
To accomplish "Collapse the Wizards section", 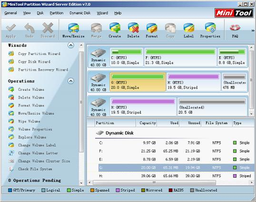I will pos(71,45).
